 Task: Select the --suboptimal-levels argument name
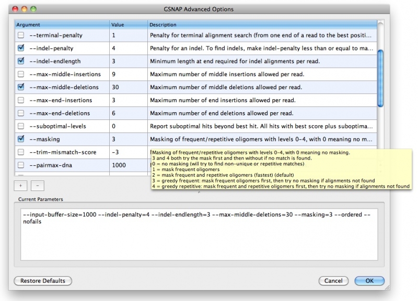tap(57, 126)
